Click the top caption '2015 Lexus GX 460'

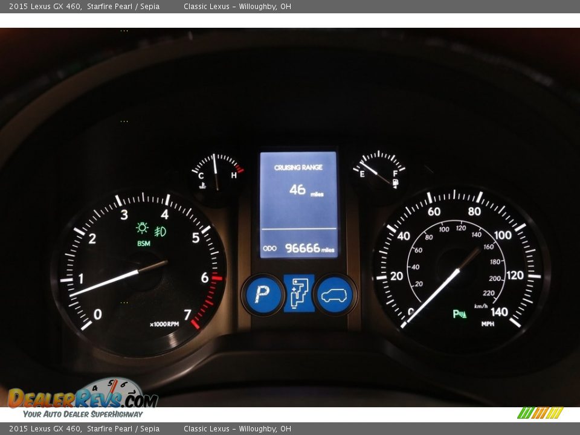coord(45,6)
